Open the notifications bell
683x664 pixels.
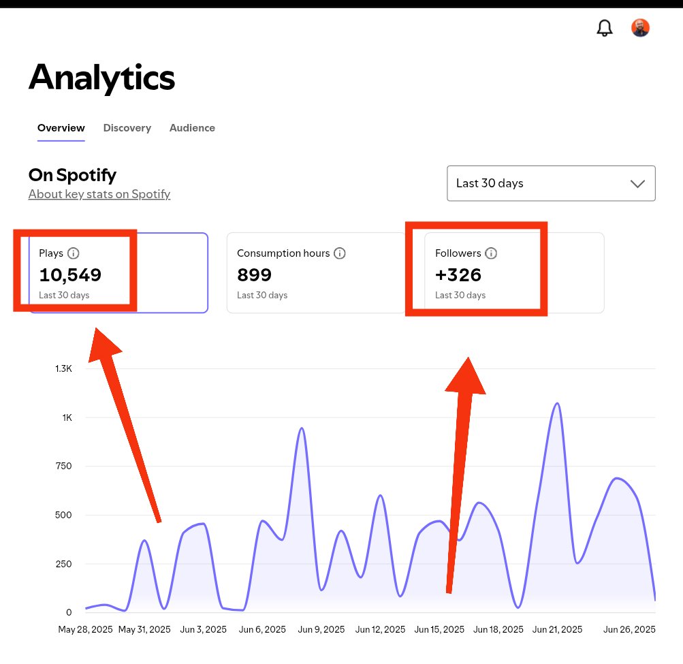tap(604, 28)
